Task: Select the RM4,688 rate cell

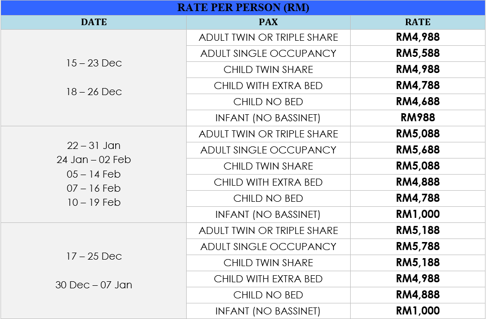Action: pos(418,102)
